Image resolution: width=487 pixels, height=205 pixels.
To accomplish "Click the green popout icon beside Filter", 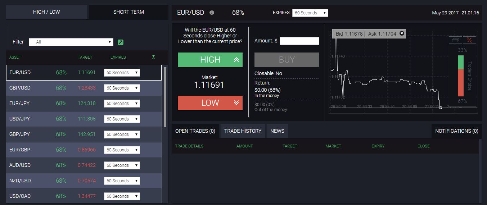I will click(121, 42).
